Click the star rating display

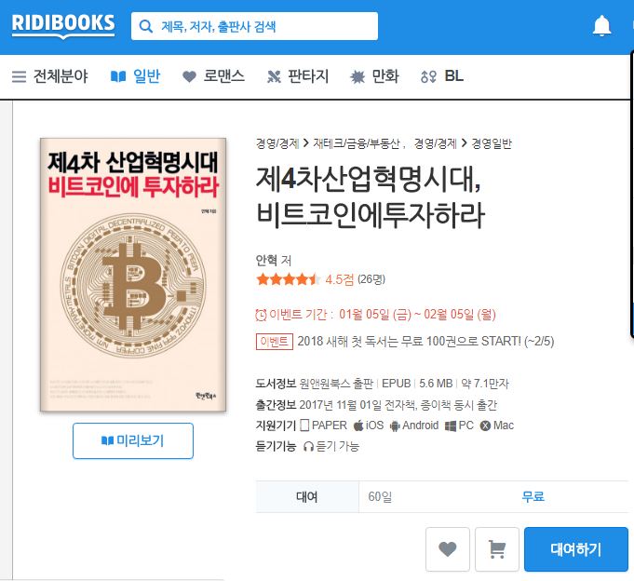tap(288, 279)
